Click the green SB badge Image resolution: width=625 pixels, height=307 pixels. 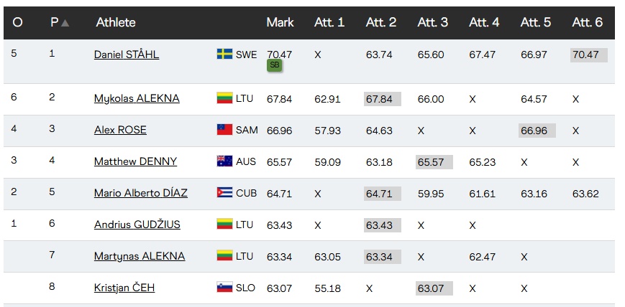[274, 65]
